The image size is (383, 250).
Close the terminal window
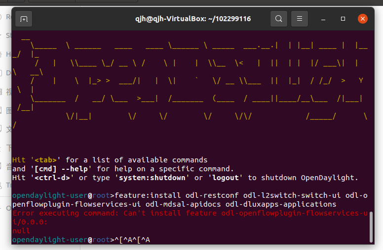[363, 19]
